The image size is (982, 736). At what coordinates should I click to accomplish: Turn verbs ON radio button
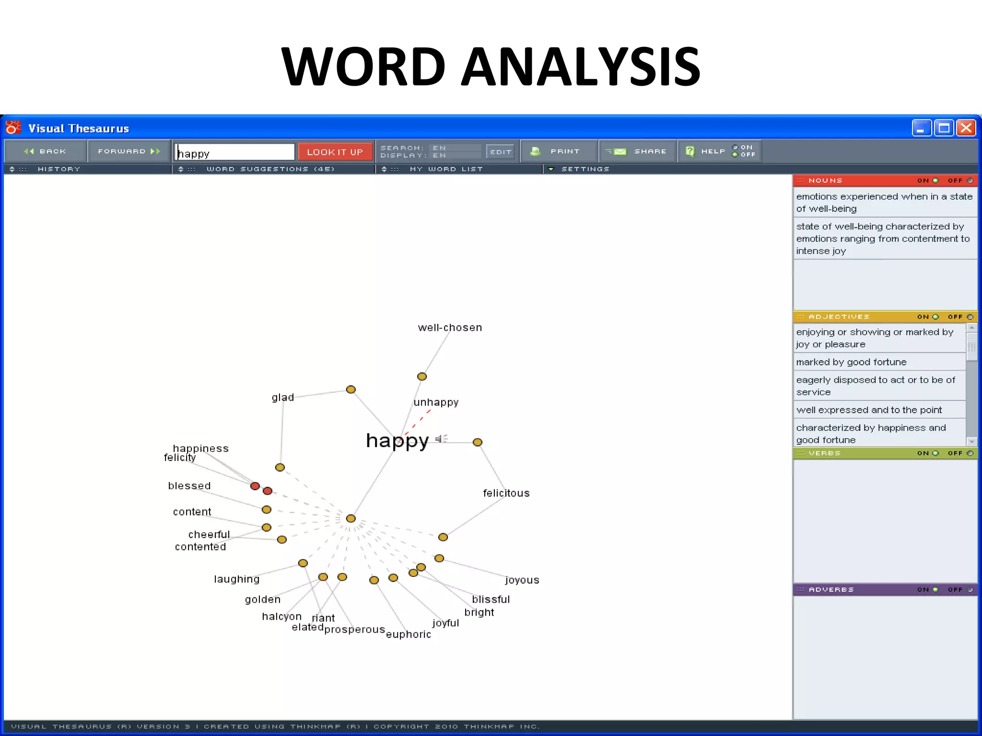935,453
